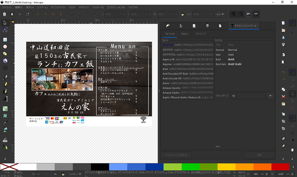Pick the yellow color swatch
297x177 pixels.
(226, 167)
